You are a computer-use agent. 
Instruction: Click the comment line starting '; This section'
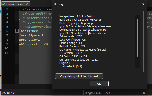tap(35, 9)
